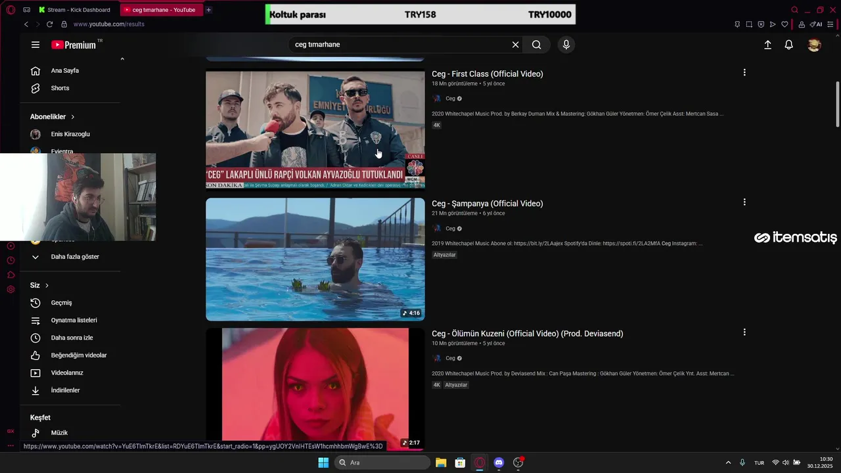This screenshot has width=841, height=473.
Task: Open Opera sidebar history clock
Action: (11, 261)
